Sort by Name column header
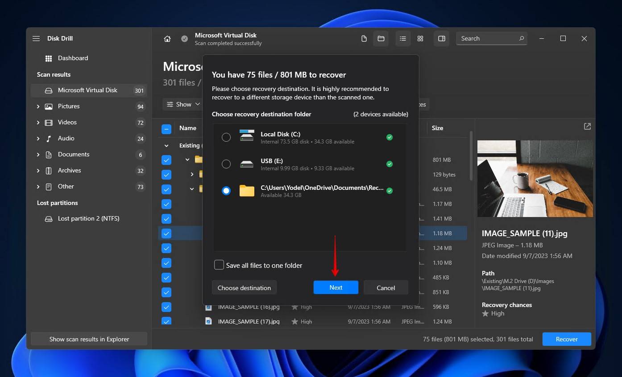 [x=188, y=128]
